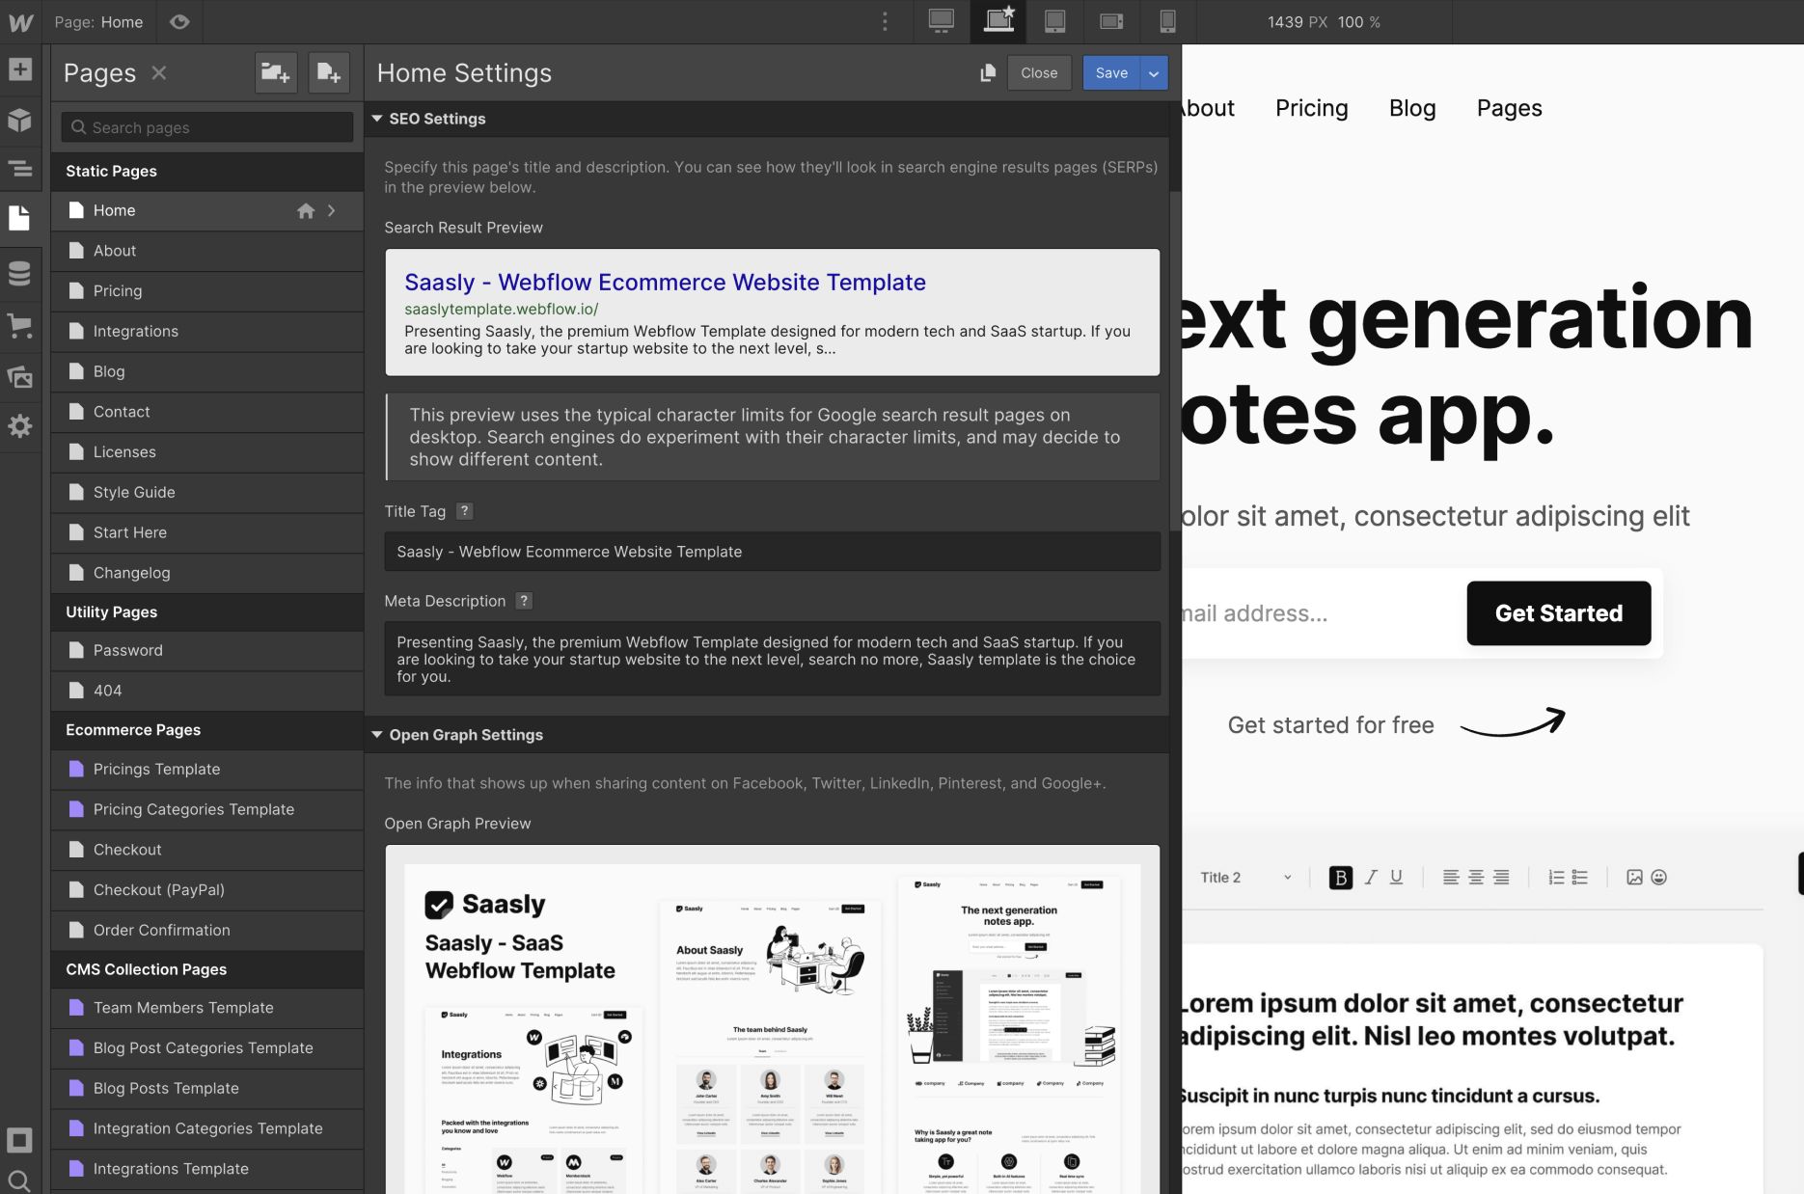Toggle preview mode with the eye icon

(x=179, y=21)
